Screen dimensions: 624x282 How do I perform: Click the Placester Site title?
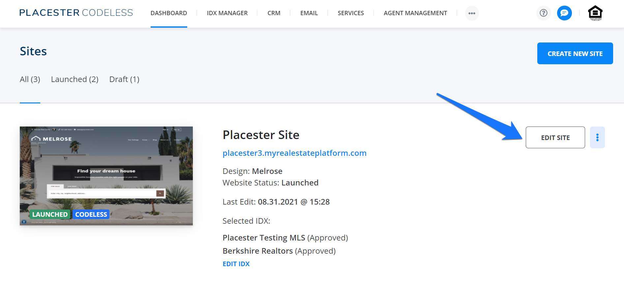point(261,135)
